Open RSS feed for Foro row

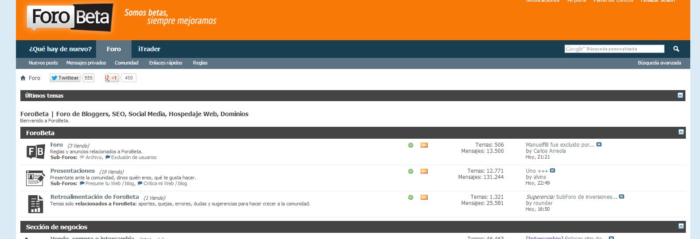click(424, 145)
